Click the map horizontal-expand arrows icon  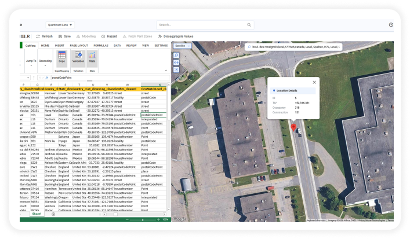[176, 62]
